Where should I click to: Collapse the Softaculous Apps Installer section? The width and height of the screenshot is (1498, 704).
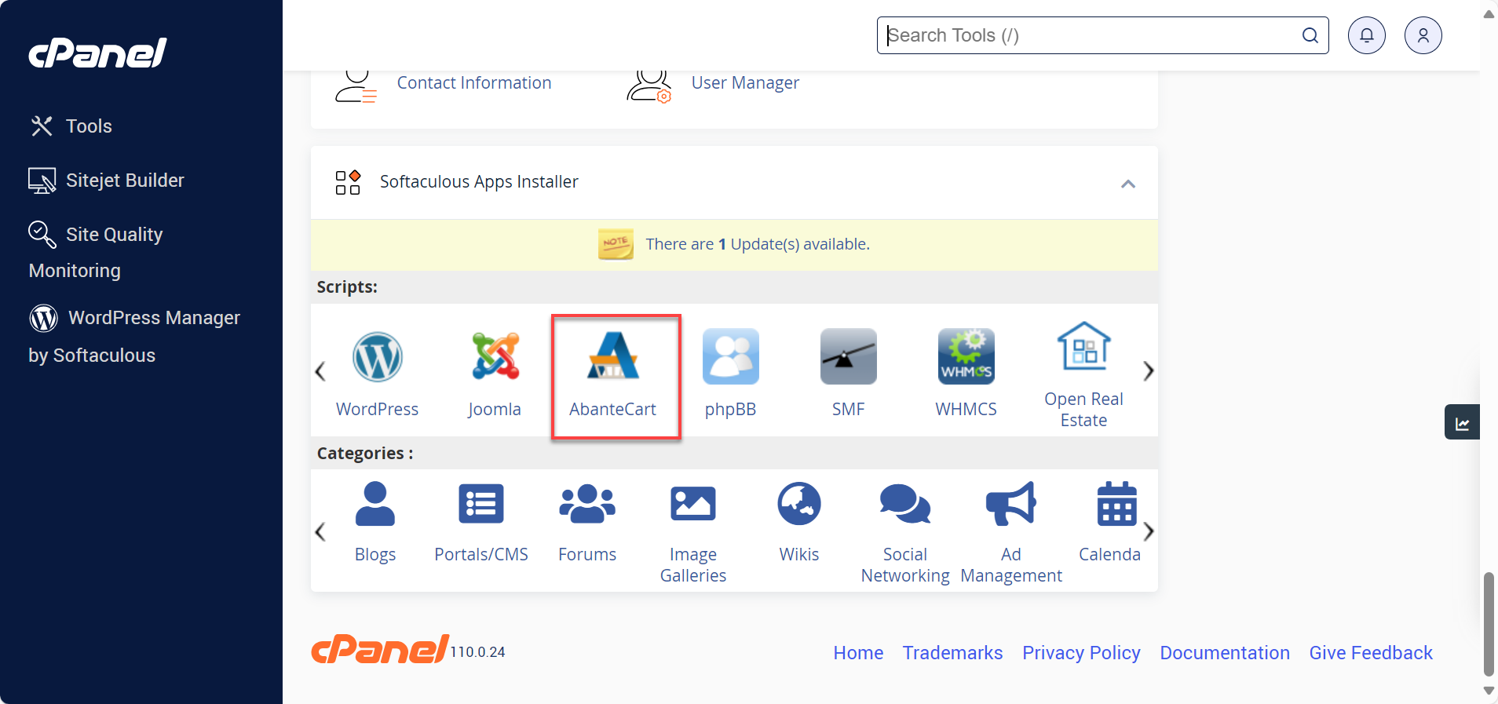pyautogui.click(x=1127, y=184)
